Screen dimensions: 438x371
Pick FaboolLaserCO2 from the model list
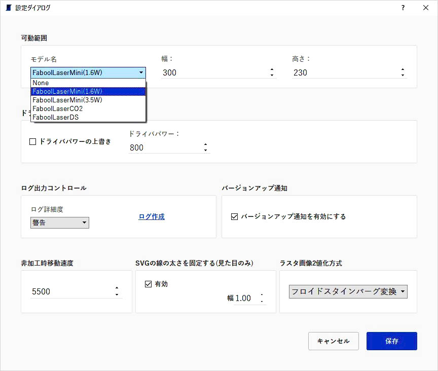click(x=88, y=108)
